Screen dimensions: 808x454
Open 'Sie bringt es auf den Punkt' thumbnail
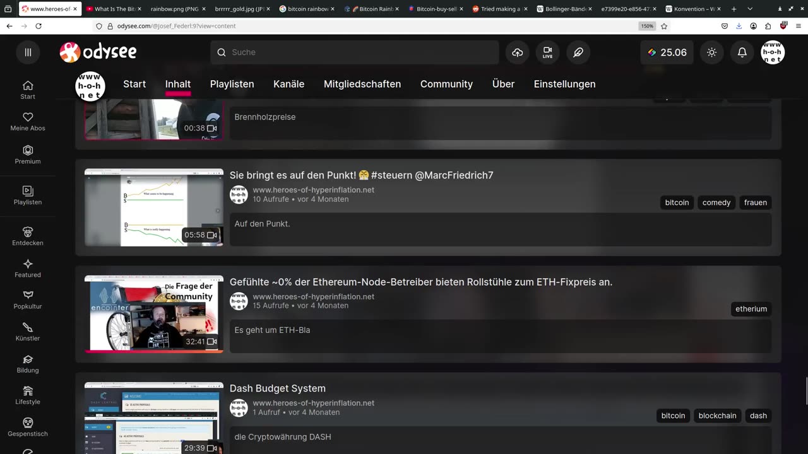(x=154, y=207)
